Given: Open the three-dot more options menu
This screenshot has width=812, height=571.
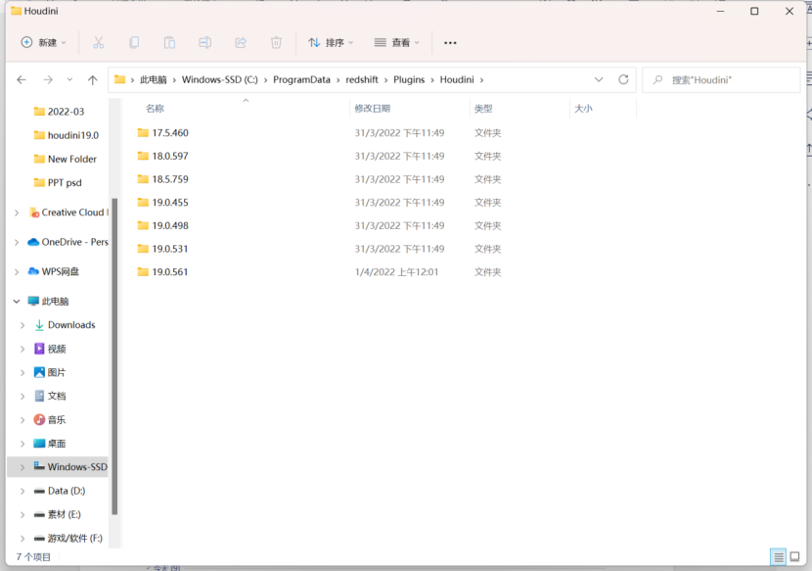Looking at the screenshot, I should (450, 43).
